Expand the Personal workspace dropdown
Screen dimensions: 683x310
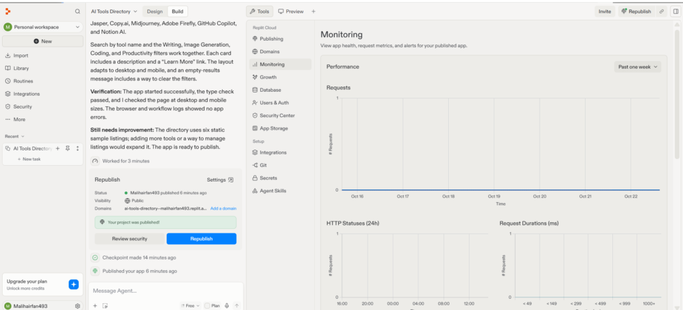[43, 27]
